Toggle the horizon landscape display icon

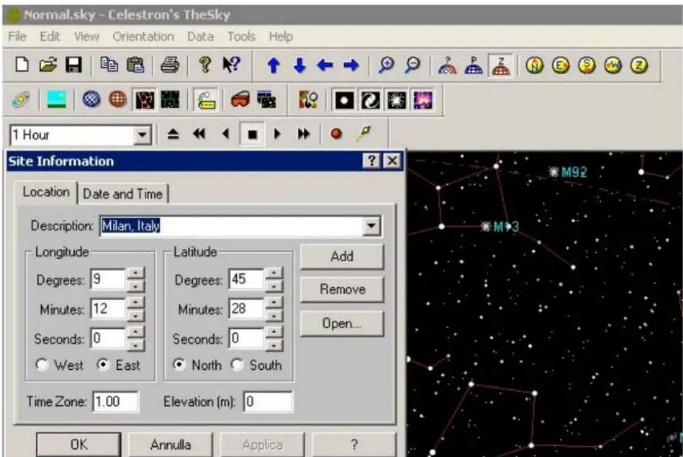[57, 100]
